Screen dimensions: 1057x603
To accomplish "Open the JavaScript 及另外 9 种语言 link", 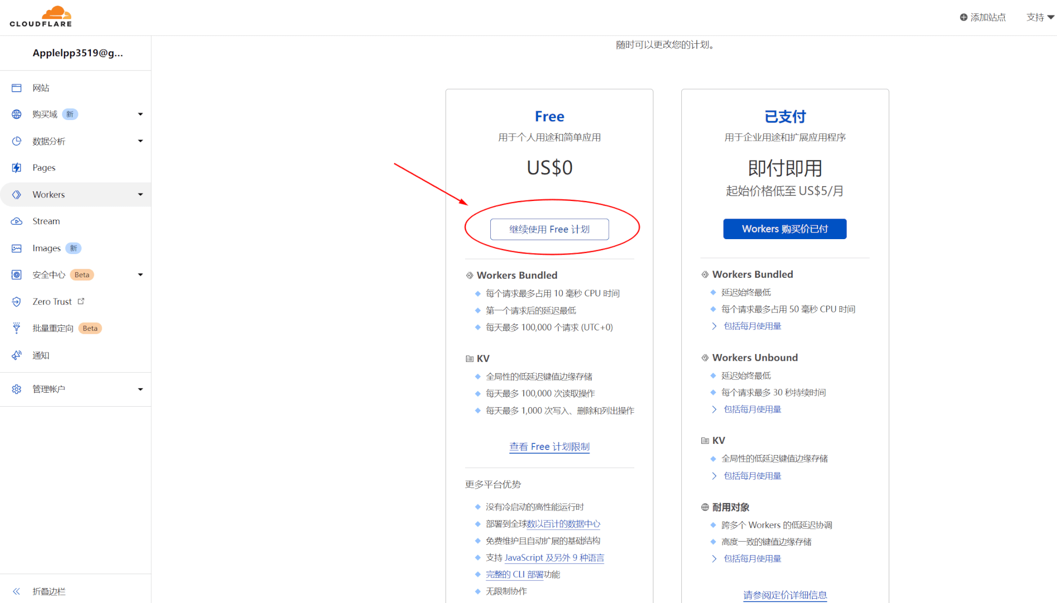I will click(x=554, y=558).
